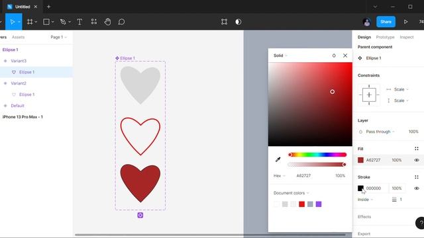Screen dimensions: 424x238
Task: Pick a color with the eyedropper
Action: click(x=278, y=159)
